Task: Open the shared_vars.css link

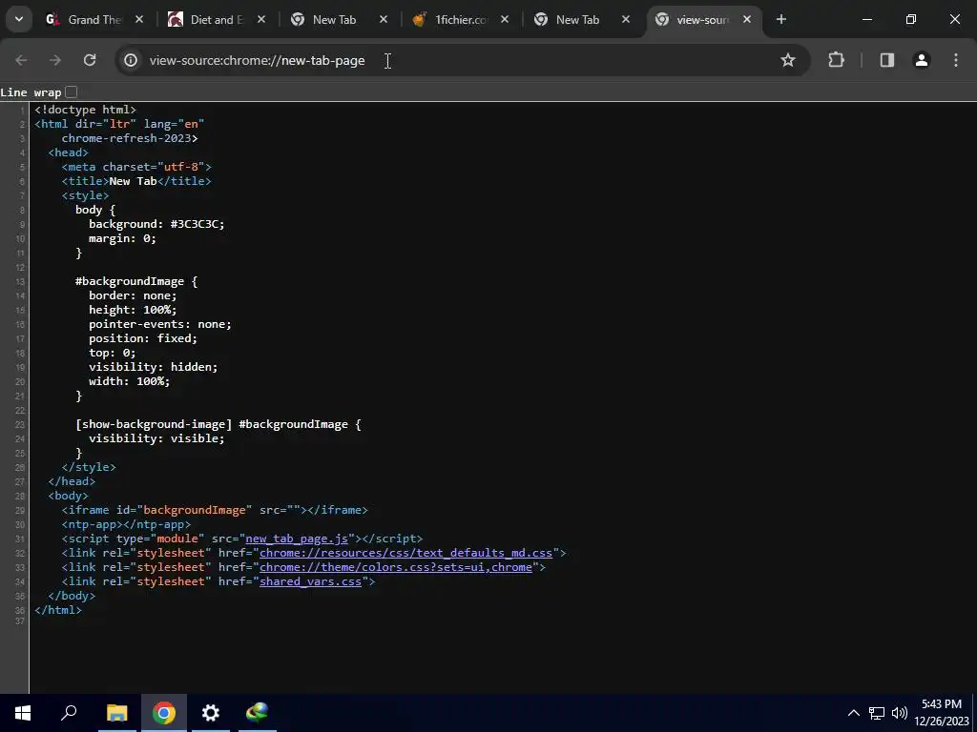Action: [310, 581]
